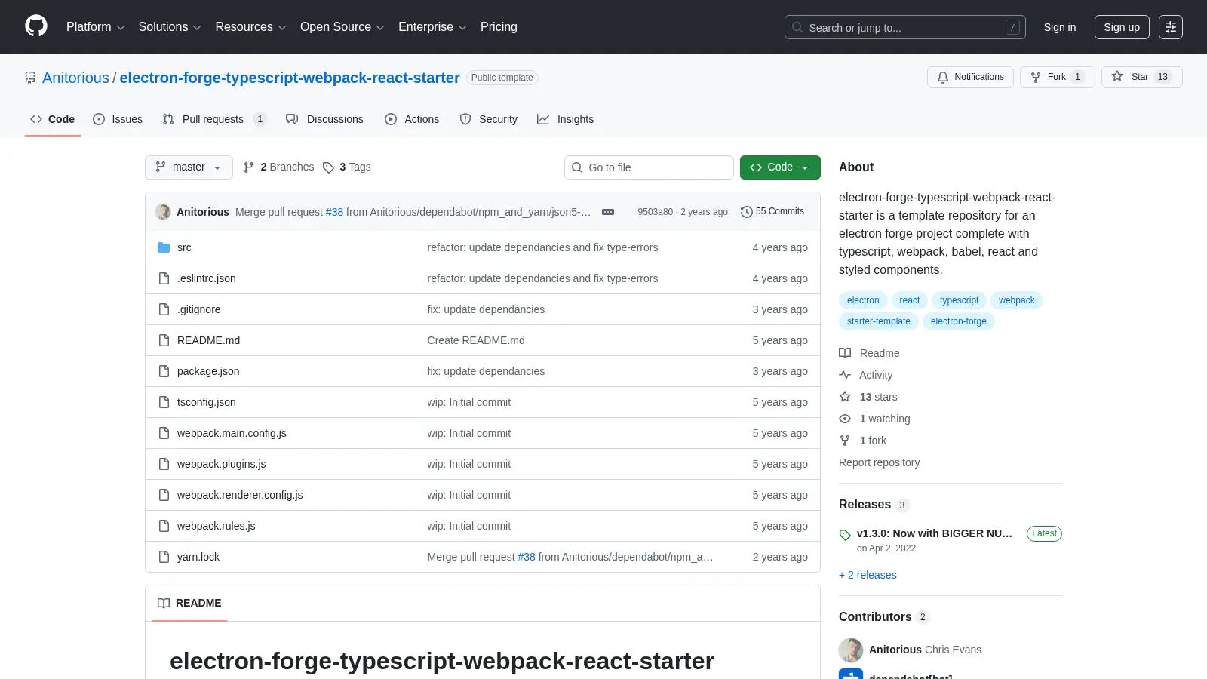Open the green Code dropdown button
Viewport: 1207px width, 679px height.
(780, 167)
